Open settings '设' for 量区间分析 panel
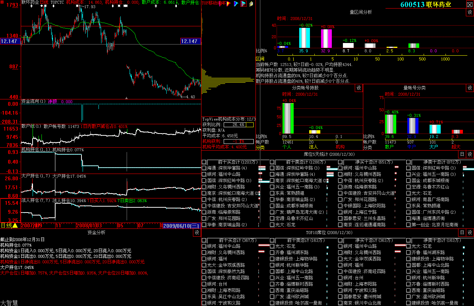This screenshot has width=474, height=306. [x=470, y=12]
